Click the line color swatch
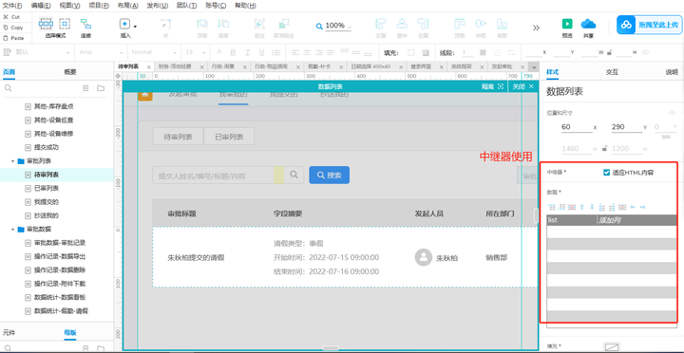 483,53
